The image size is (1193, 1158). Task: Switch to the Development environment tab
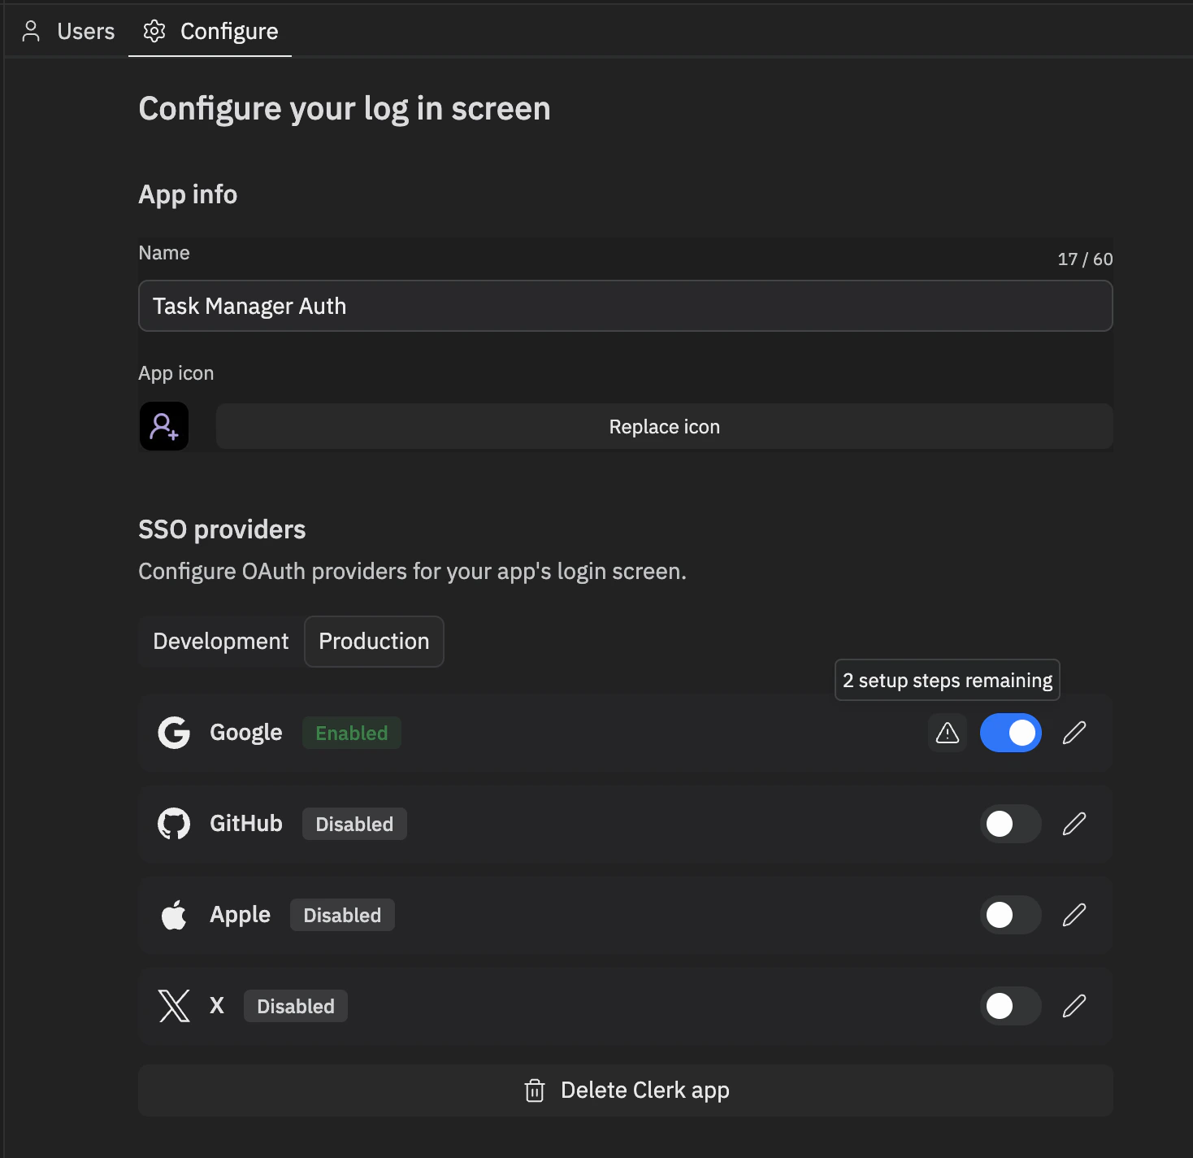[221, 642]
